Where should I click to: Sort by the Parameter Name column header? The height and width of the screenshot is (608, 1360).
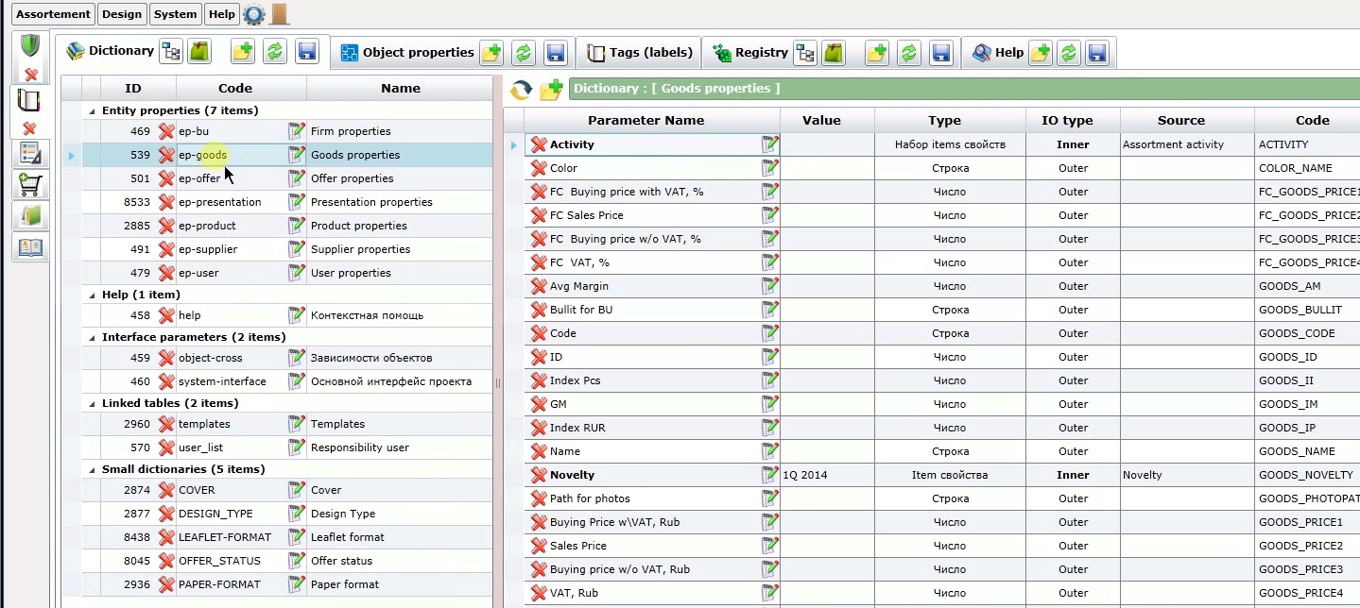click(x=646, y=120)
